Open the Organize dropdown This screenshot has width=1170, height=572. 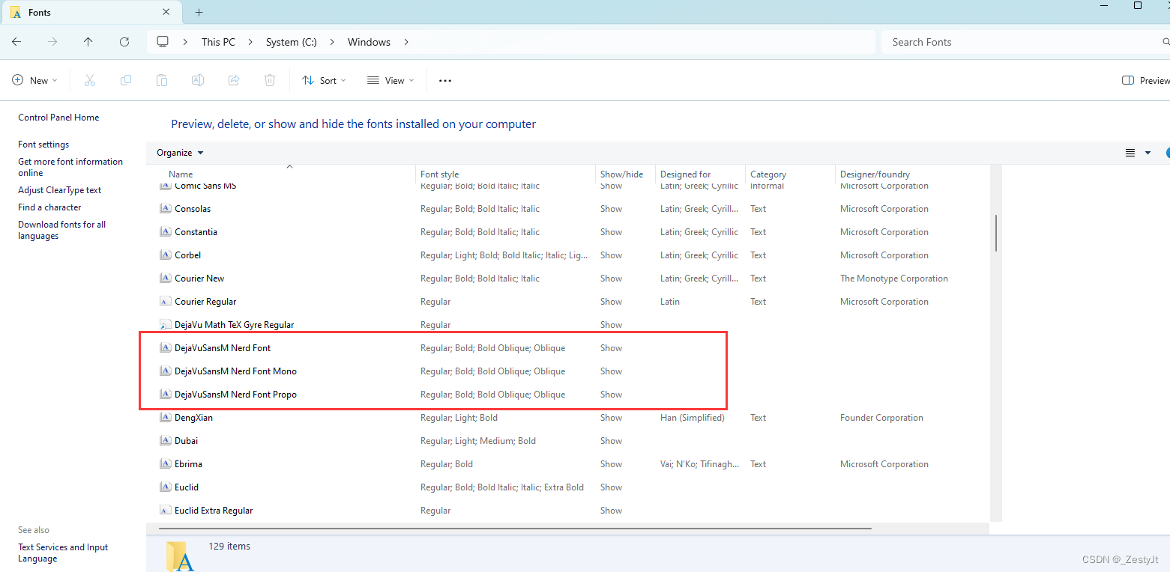tap(180, 153)
